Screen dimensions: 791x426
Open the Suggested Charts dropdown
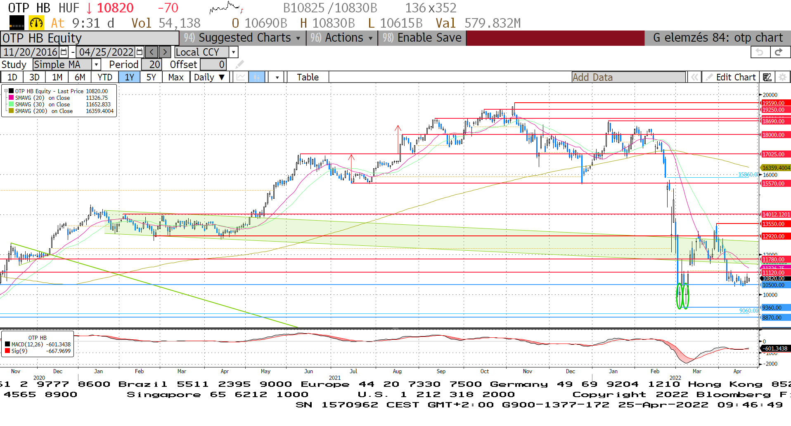pos(242,38)
